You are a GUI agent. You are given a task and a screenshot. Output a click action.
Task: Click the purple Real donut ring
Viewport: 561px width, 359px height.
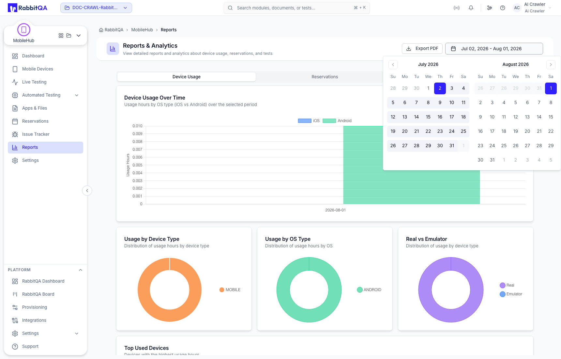click(x=425, y=290)
